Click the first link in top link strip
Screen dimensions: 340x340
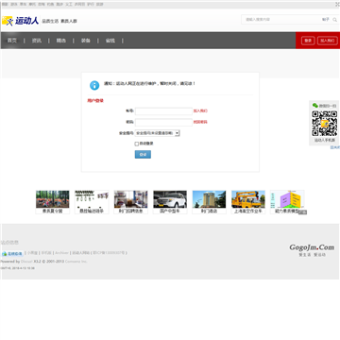(5, 5)
